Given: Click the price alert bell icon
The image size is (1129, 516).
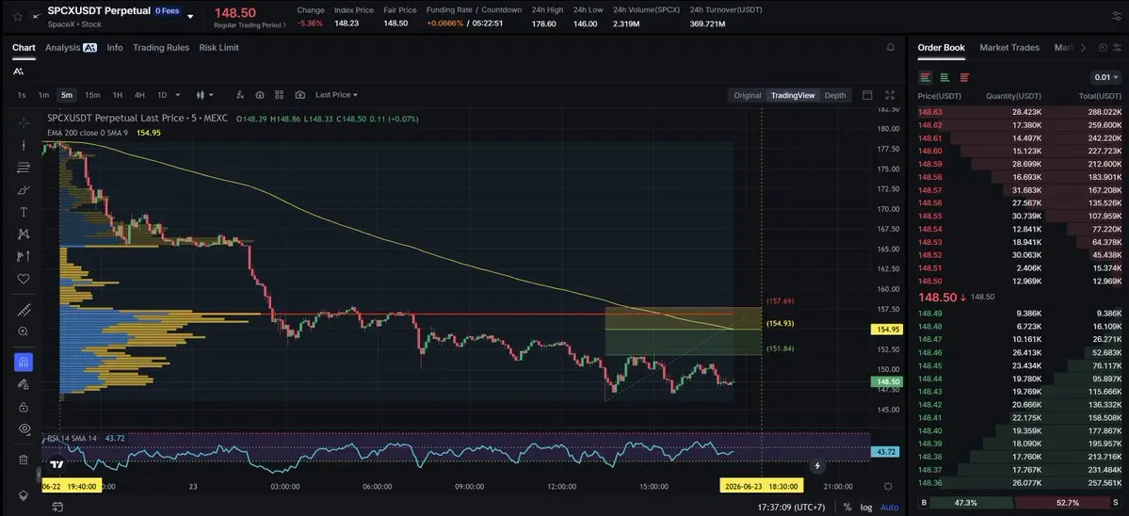Looking at the screenshot, I should [x=891, y=47].
